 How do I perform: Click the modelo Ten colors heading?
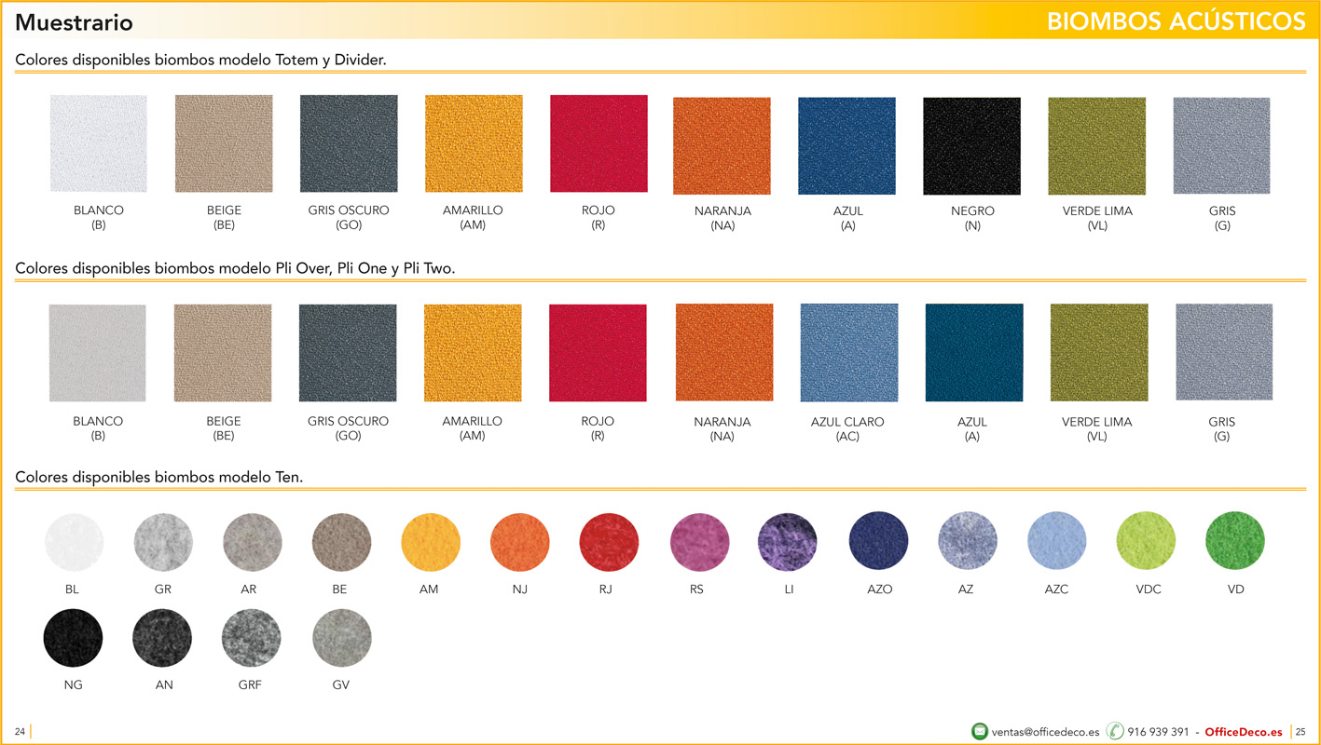click(x=158, y=477)
